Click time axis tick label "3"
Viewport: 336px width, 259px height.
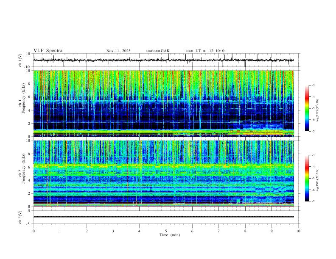point(113,231)
